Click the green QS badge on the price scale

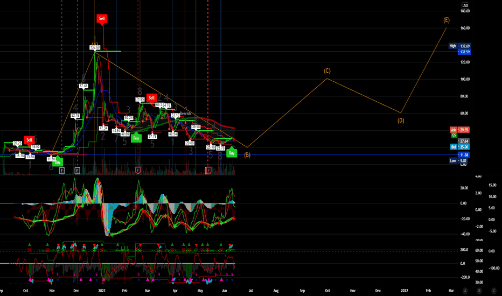point(454,136)
